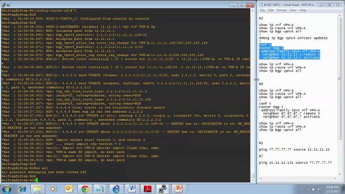Click 'neighbor 67.67.67.7 activate' line in Notepad
The width and height of the screenshot is (345, 194).
(x=291, y=117)
